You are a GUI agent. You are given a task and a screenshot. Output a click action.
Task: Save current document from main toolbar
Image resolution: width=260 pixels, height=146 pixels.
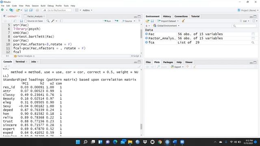click(x=26, y=10)
